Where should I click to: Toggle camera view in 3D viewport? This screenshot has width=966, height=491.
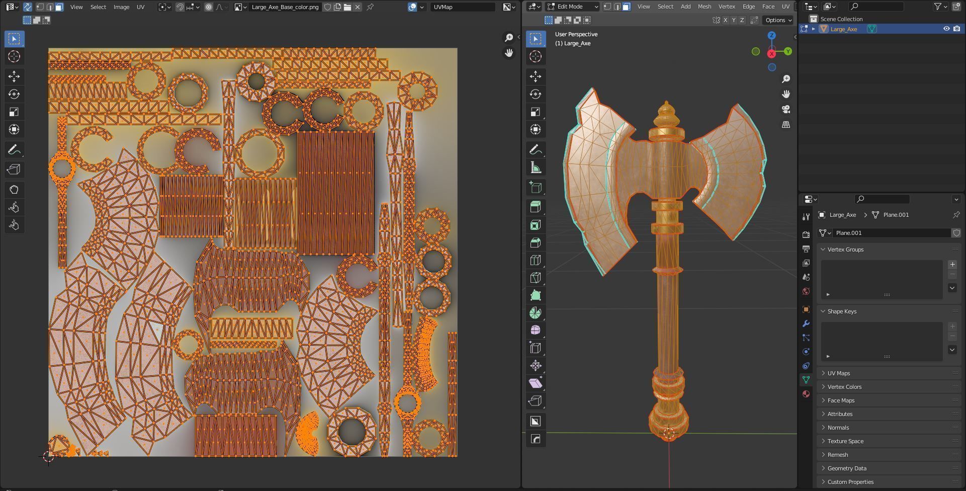click(x=786, y=109)
